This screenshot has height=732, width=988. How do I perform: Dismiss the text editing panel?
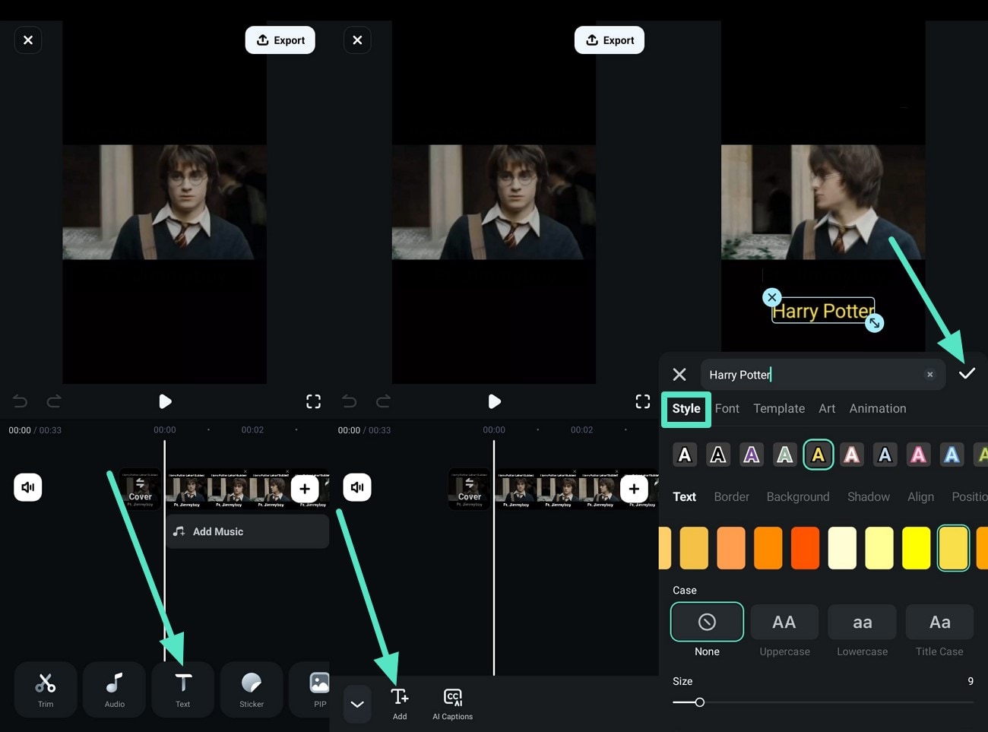tap(679, 374)
